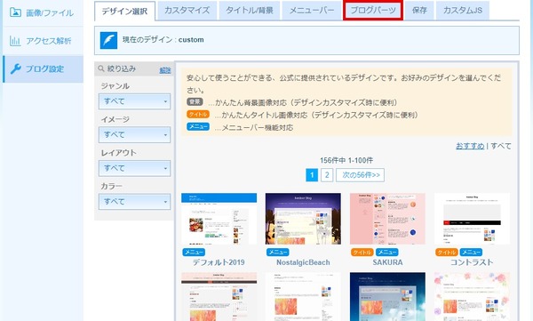533x321 pixels.
Task: Switch to the カスタマイズ tab
Action: tap(187, 11)
